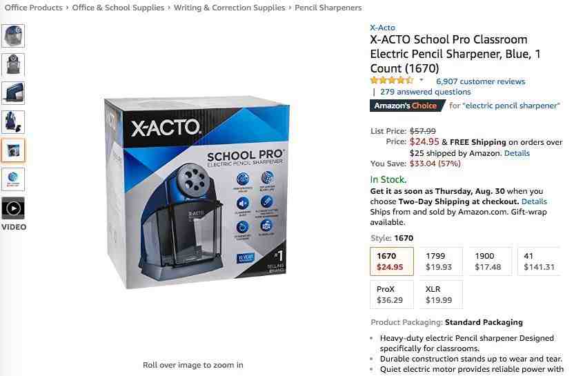
Task: Select the first sharpener front-view thumbnail
Action: click(x=13, y=36)
